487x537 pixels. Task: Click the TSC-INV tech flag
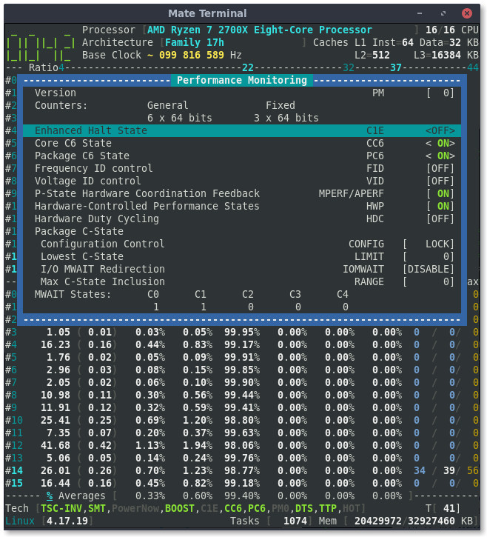61,508
